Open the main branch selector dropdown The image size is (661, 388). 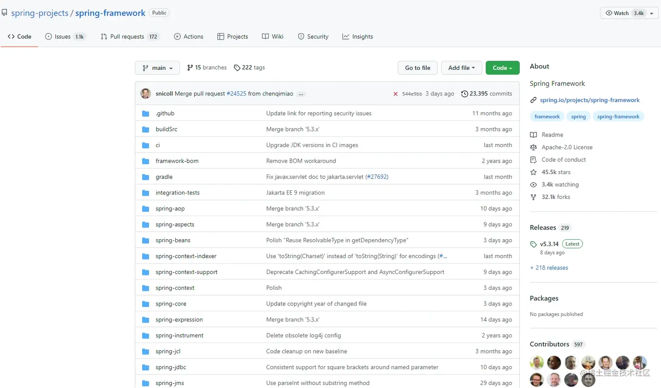(x=157, y=68)
